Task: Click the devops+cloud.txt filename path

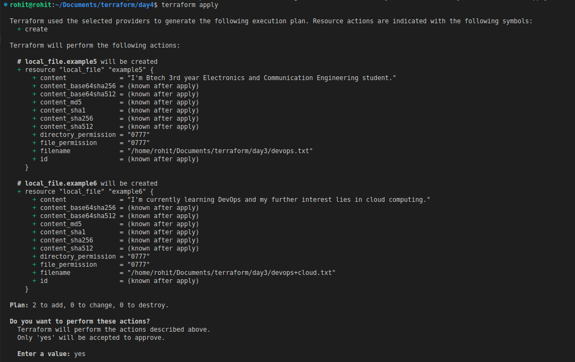Action: click(231, 273)
